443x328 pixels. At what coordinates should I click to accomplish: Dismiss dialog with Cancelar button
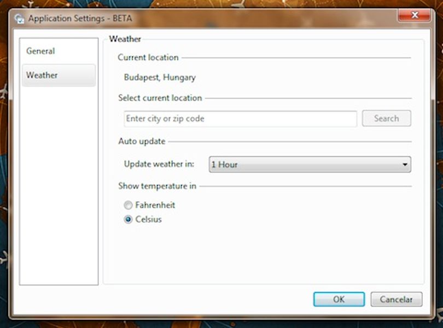[x=396, y=299]
